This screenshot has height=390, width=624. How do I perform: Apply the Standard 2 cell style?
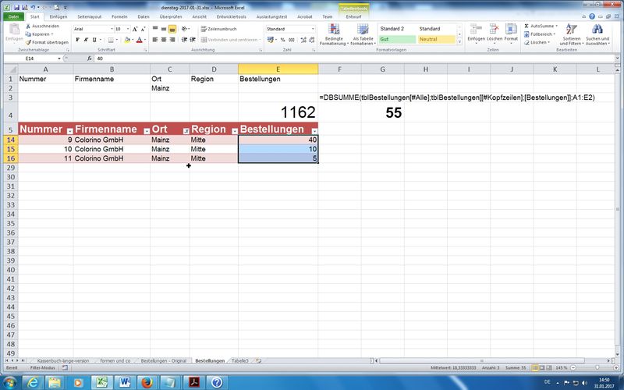[397, 29]
